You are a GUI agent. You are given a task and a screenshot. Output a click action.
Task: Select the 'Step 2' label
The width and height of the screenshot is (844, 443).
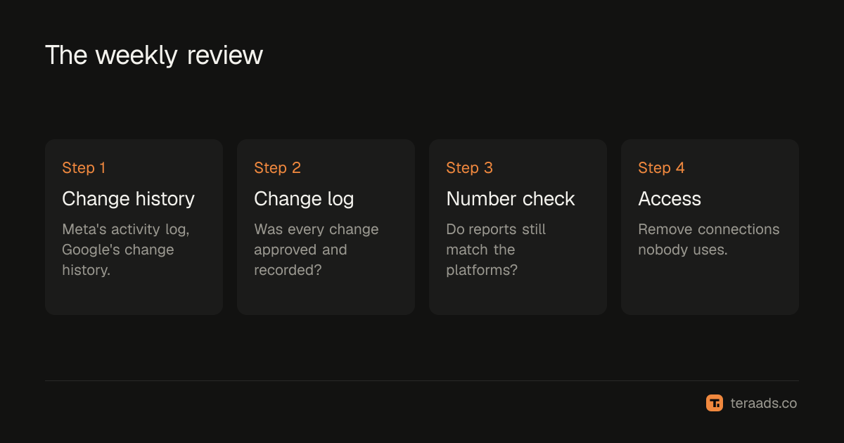(277, 168)
